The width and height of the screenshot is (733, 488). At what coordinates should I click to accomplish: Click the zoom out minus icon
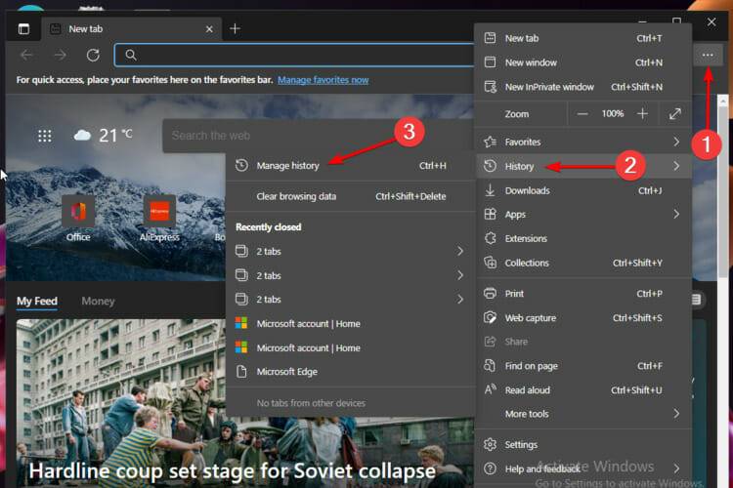click(x=582, y=114)
